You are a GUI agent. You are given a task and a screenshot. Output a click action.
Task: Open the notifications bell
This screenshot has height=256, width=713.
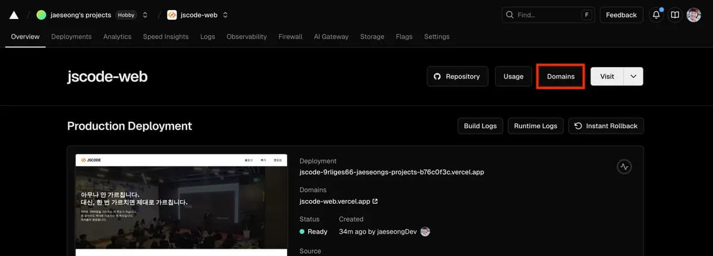[657, 15]
